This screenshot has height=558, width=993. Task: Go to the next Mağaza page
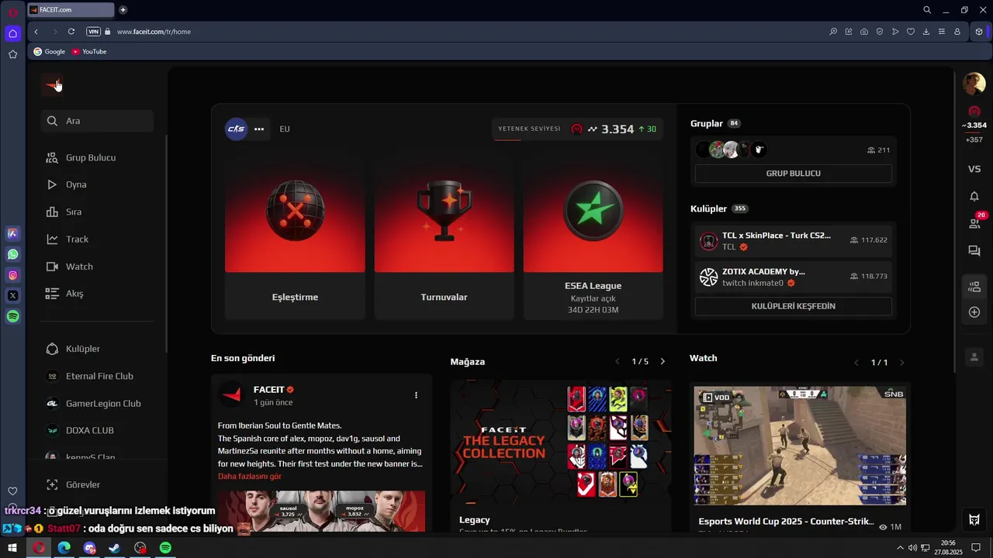pos(663,362)
